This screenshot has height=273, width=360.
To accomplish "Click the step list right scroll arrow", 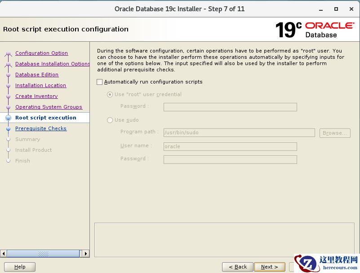I will point(86,254).
